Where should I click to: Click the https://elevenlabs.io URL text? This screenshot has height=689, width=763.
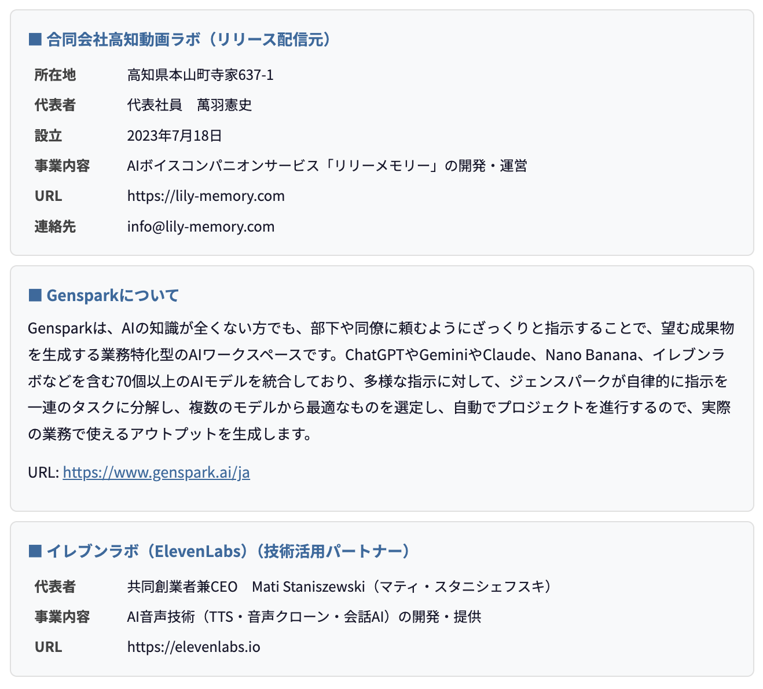194,647
